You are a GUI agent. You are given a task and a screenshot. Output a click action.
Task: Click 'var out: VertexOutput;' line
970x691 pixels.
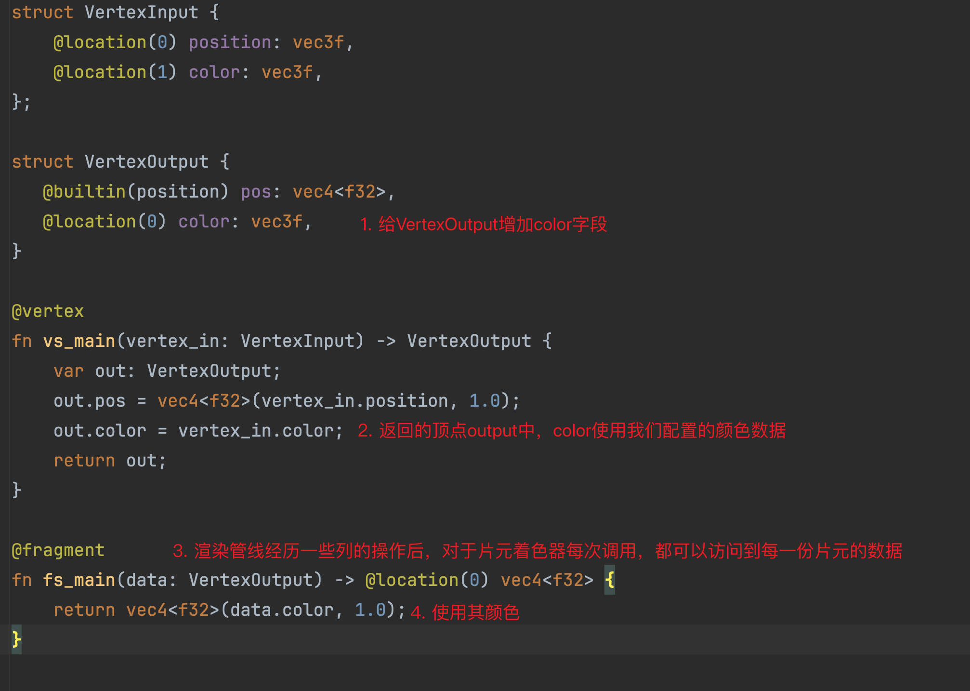pyautogui.click(x=167, y=371)
